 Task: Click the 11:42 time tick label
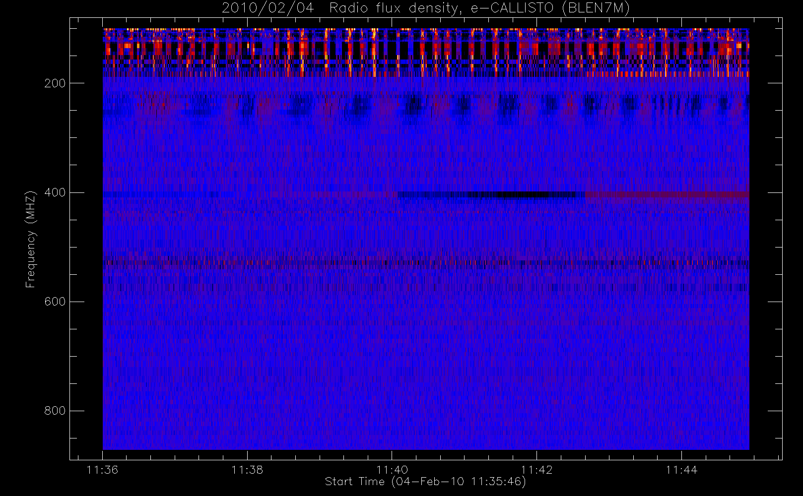point(537,470)
